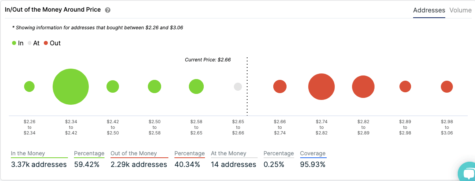Click the red bubble for $2.66 to $2.74
The width and height of the screenshot is (475, 181).
coord(280,87)
